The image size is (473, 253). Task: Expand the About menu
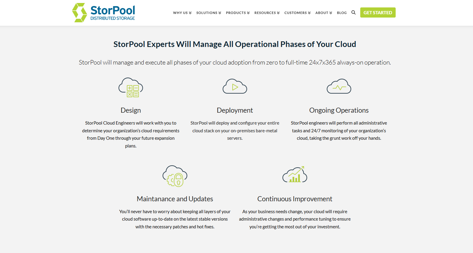324,13
